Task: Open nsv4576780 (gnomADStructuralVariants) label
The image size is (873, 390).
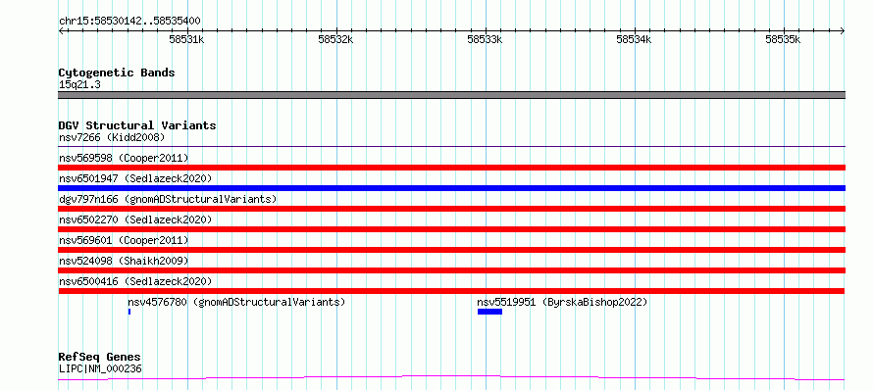Action: tap(236, 302)
